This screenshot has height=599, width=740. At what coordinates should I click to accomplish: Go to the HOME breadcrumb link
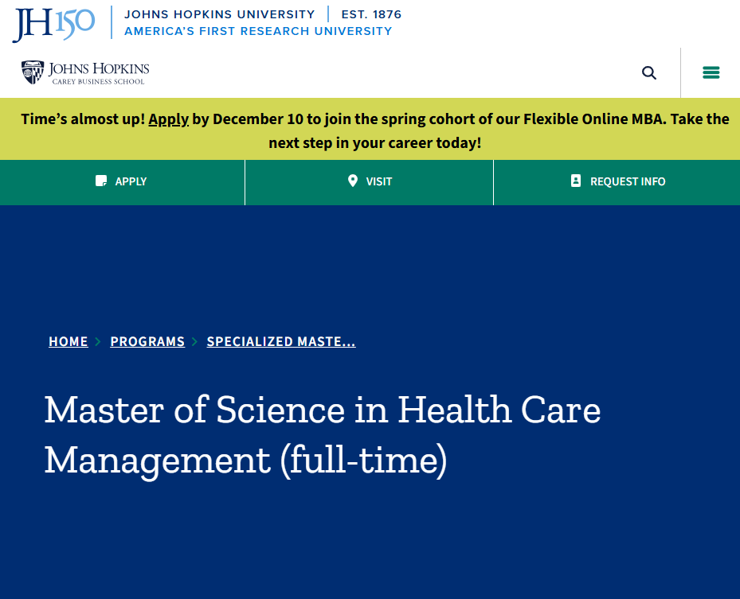click(x=69, y=342)
